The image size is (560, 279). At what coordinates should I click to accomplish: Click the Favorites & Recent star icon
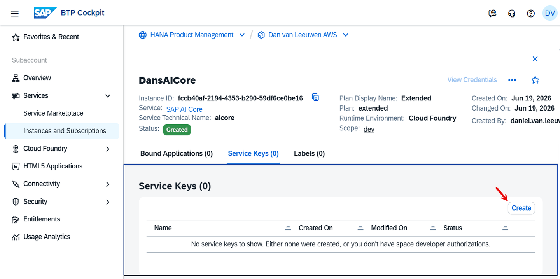pyautogui.click(x=16, y=37)
